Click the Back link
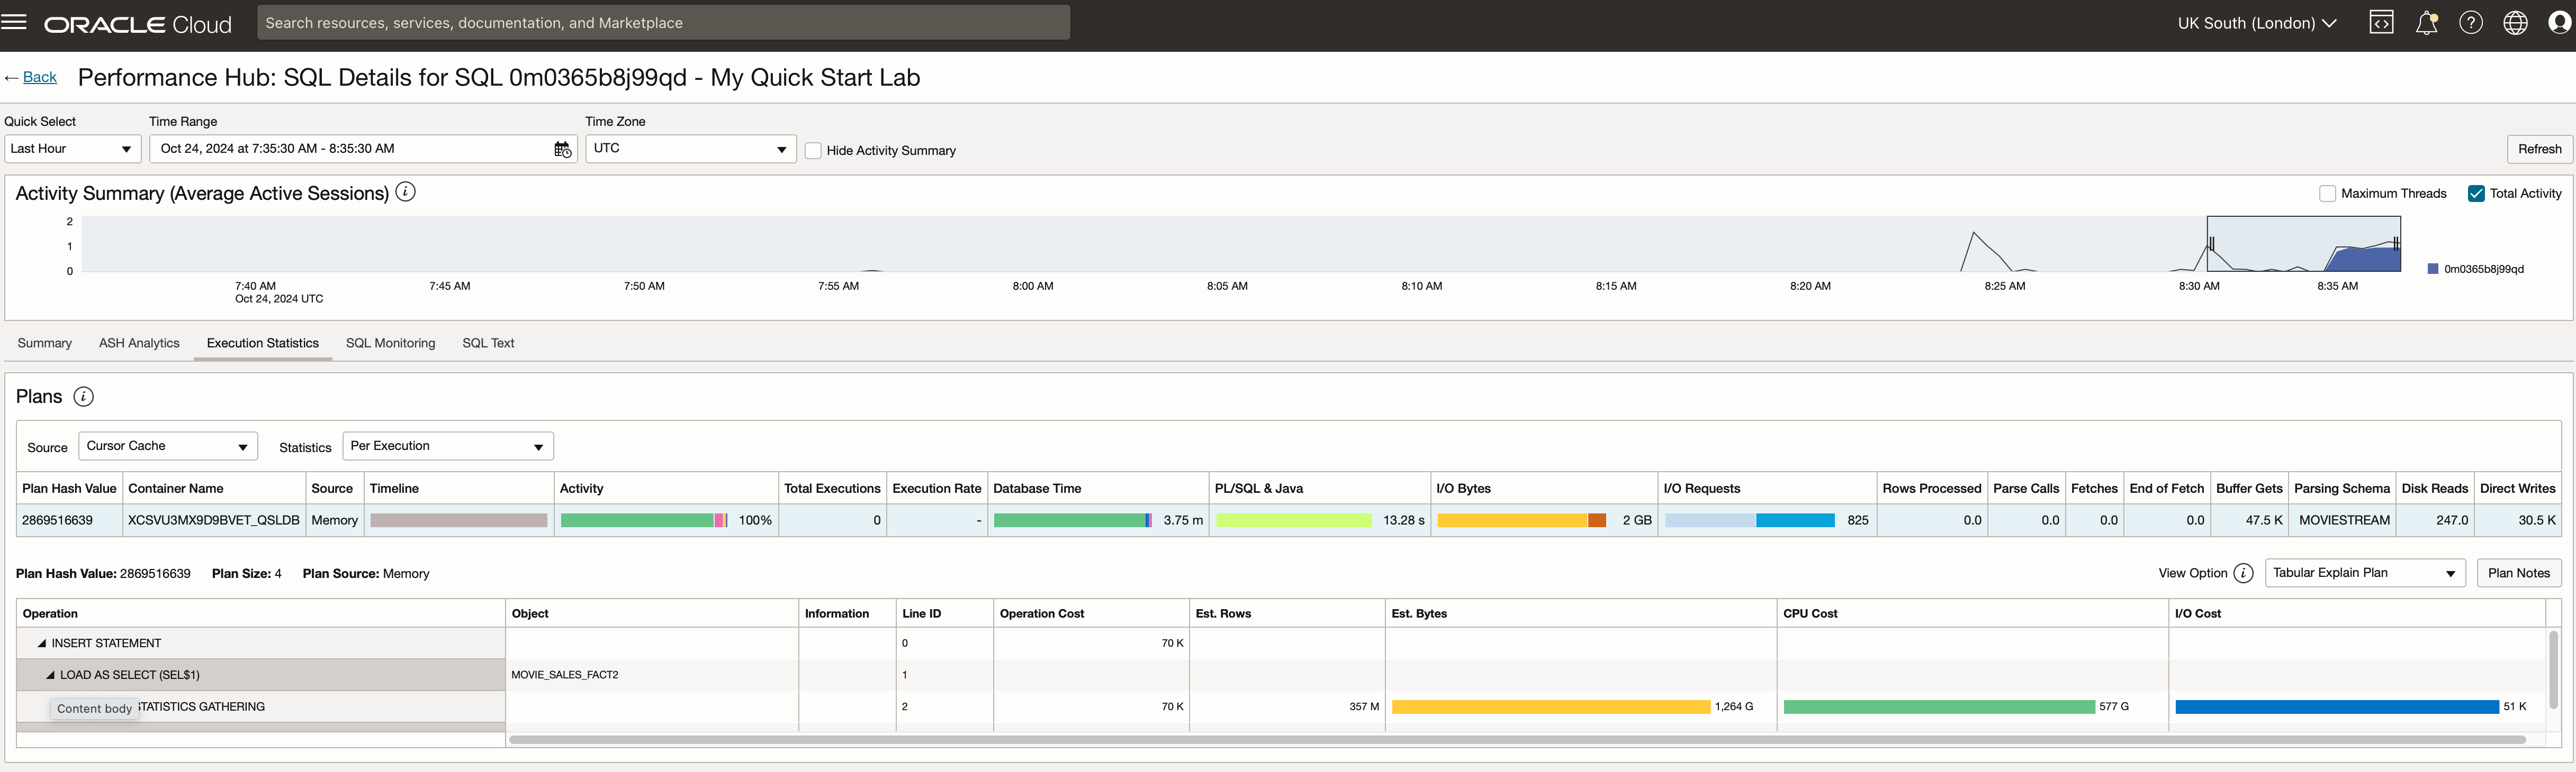The image size is (2576, 772). (x=39, y=77)
